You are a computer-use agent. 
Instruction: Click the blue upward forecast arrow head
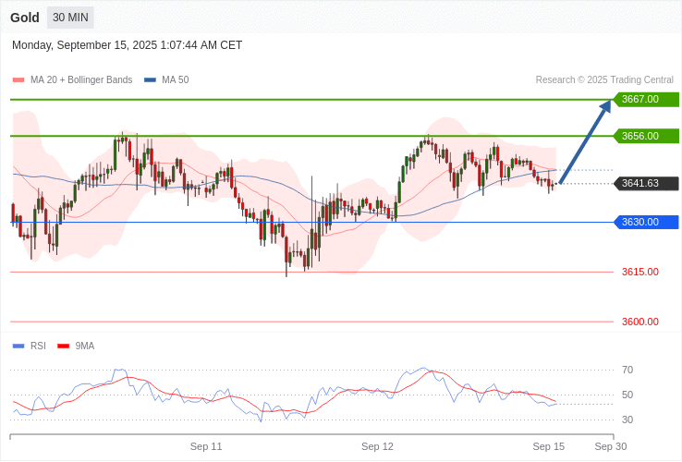605,106
